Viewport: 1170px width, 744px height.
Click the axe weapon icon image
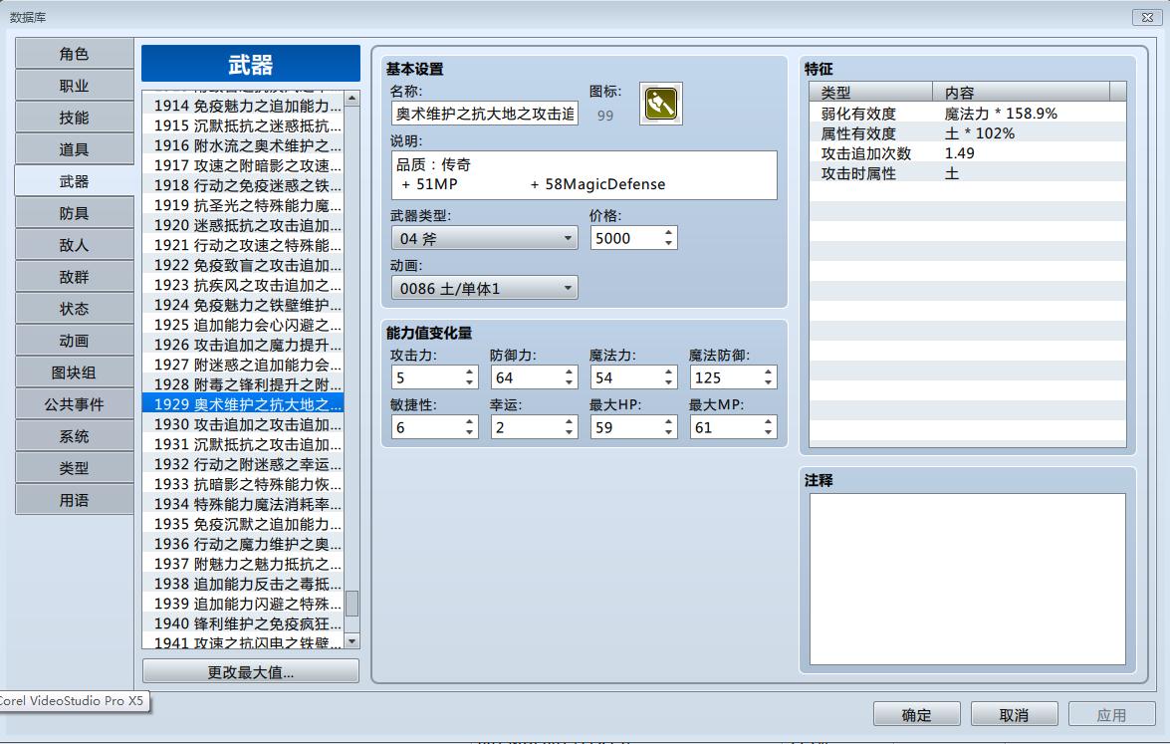(x=660, y=103)
